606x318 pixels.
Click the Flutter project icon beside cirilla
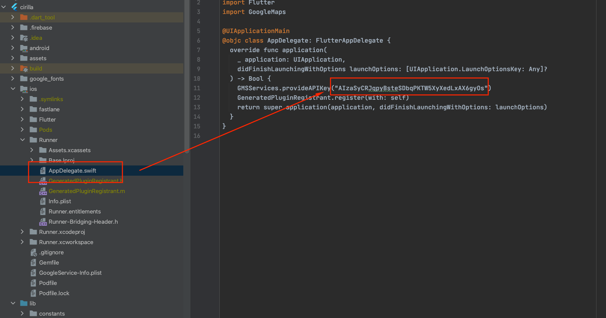pyautogui.click(x=14, y=7)
